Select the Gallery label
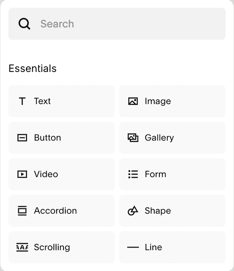 [159, 138]
